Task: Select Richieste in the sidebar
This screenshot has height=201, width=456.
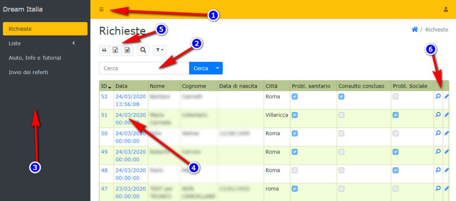Action: [x=45, y=29]
